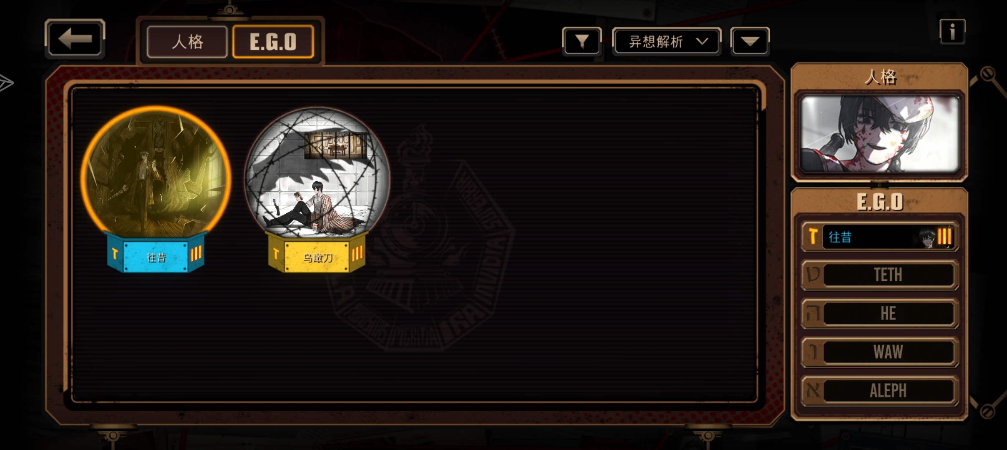Viewport: 1007px width, 450px height.
Task: Click the TETH Hebrew letter icon
Action: (813, 275)
